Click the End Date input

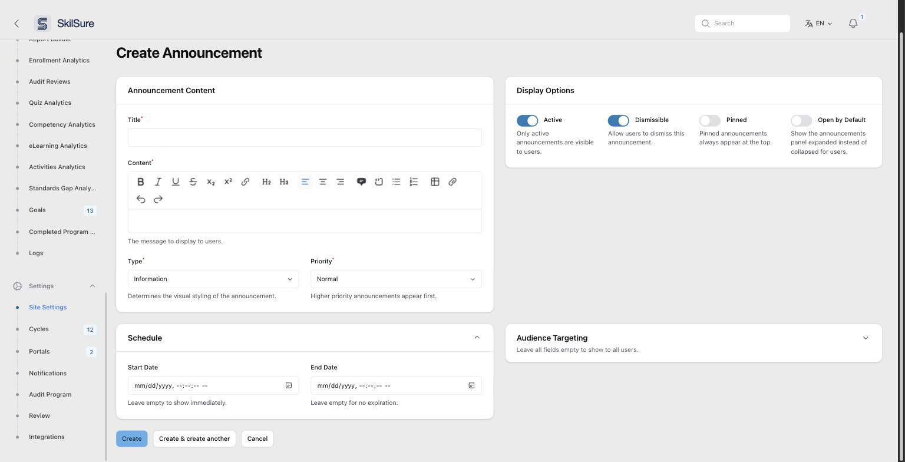click(x=396, y=385)
